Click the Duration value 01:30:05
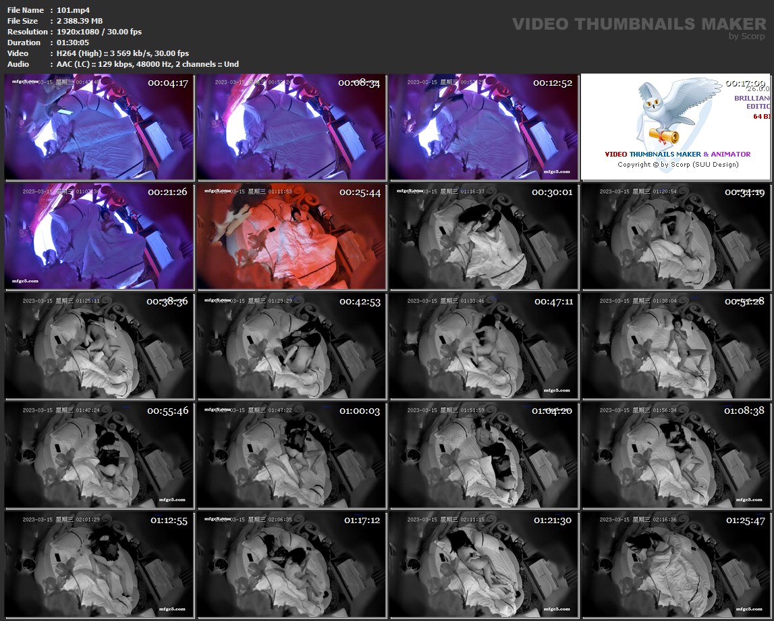The height and width of the screenshot is (621, 774). pos(73,43)
